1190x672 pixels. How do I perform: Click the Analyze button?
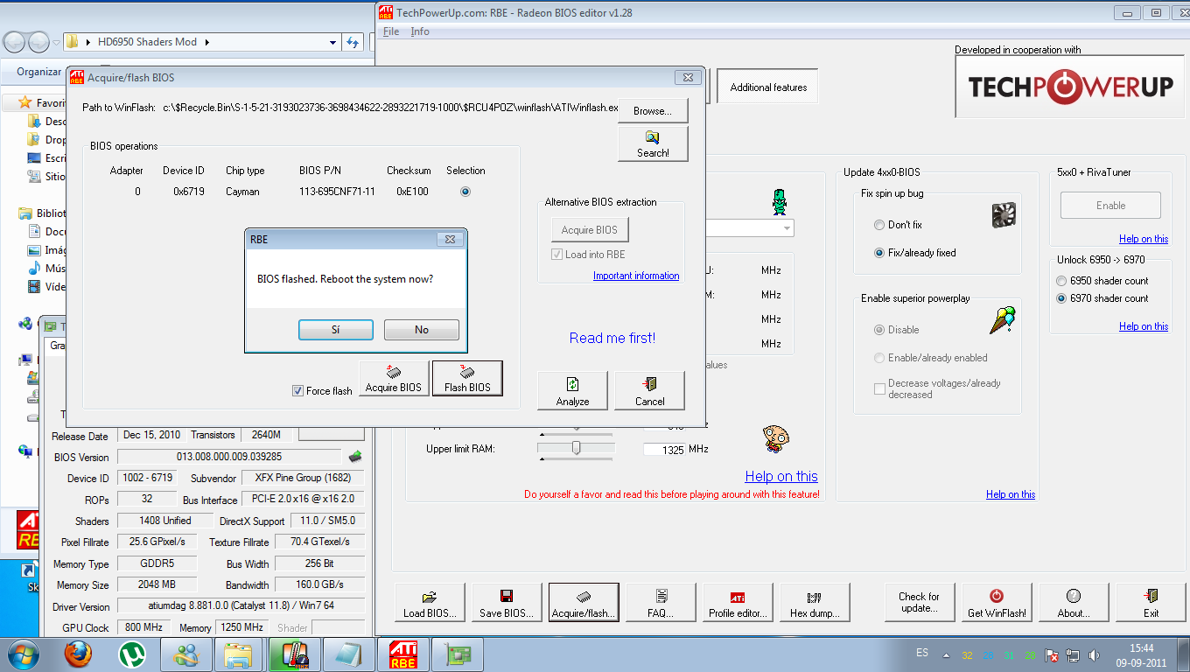coord(572,390)
